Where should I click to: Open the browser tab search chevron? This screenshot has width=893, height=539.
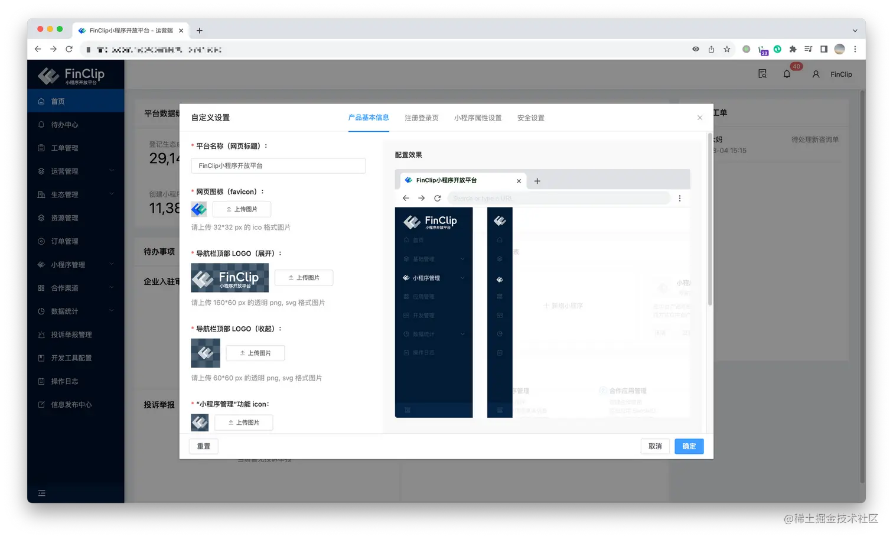[855, 31]
